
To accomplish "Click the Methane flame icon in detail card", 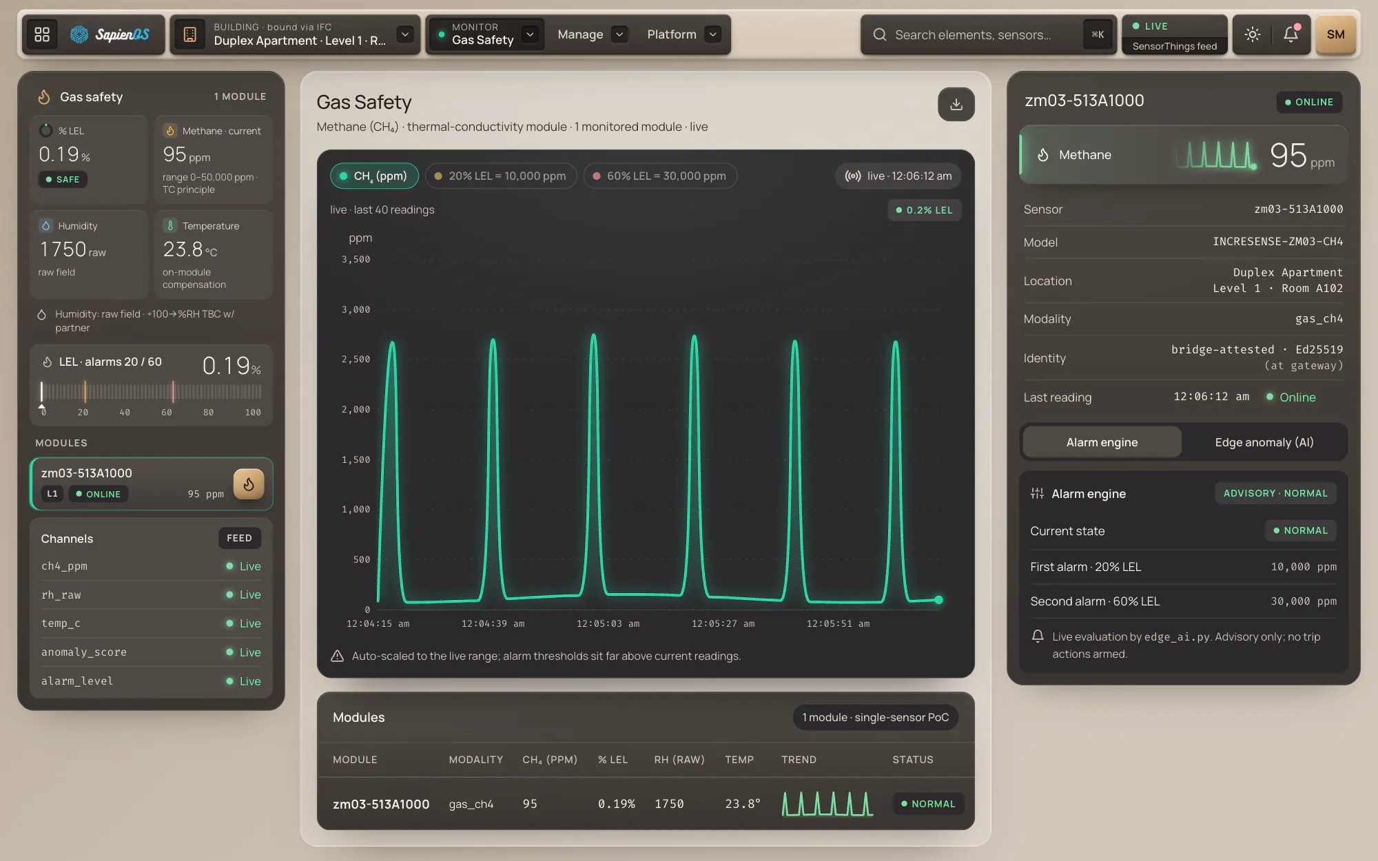I will coord(1043,155).
